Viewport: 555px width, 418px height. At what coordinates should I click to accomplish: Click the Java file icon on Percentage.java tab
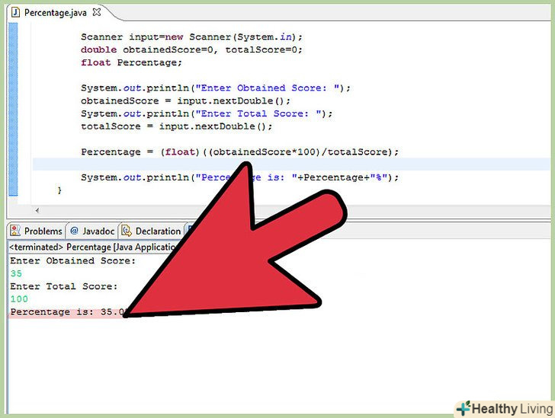click(x=15, y=13)
